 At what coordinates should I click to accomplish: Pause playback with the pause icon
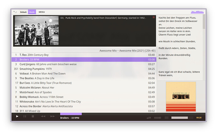(x=25, y=117)
